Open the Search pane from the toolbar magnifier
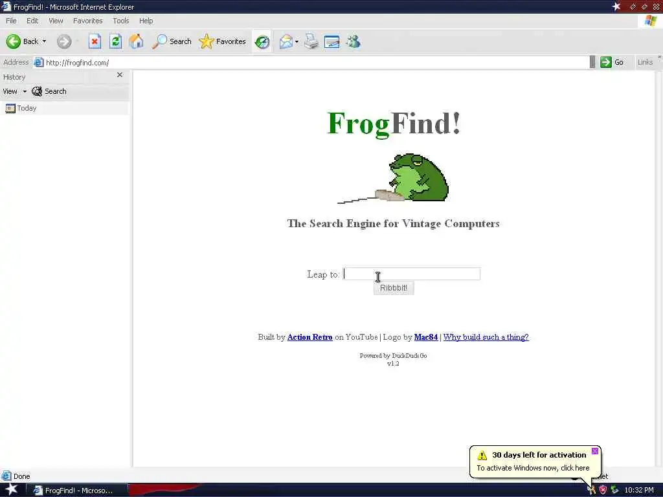This screenshot has width=663, height=497. (172, 41)
